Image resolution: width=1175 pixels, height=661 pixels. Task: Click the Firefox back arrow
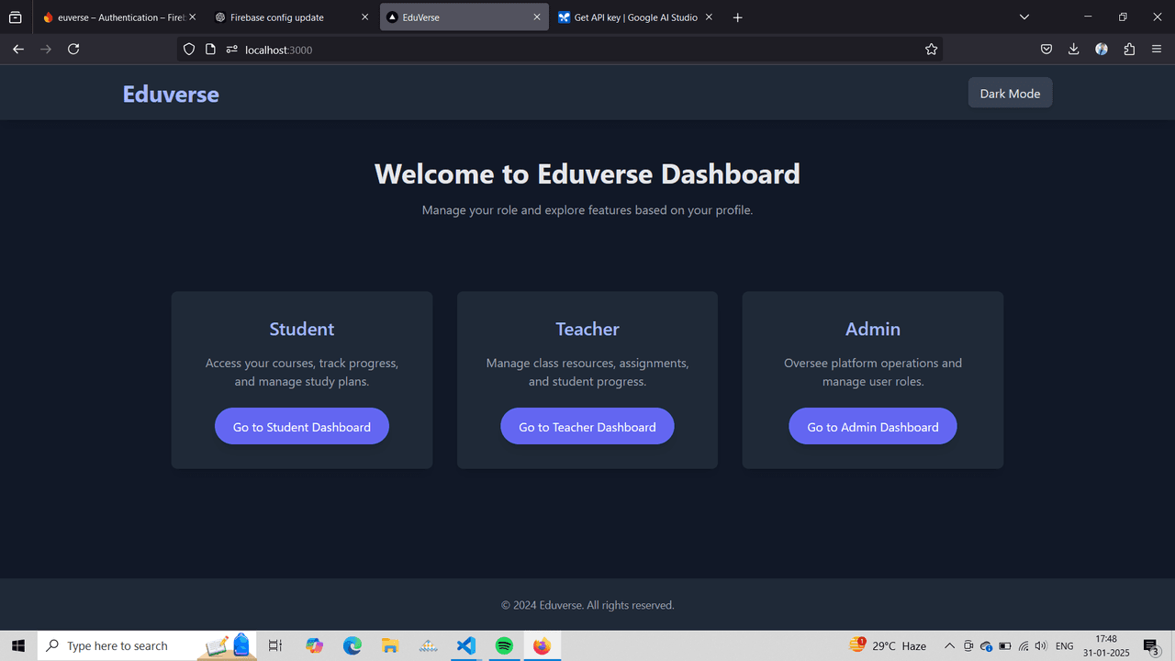(18, 50)
